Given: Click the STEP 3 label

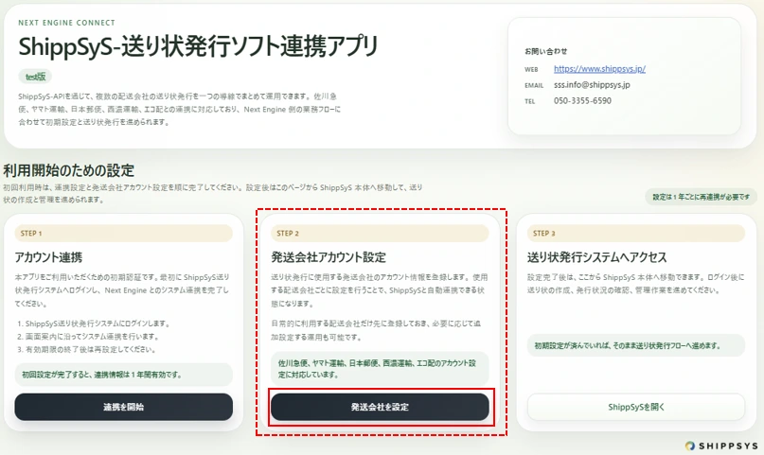Looking at the screenshot, I should tap(636, 233).
